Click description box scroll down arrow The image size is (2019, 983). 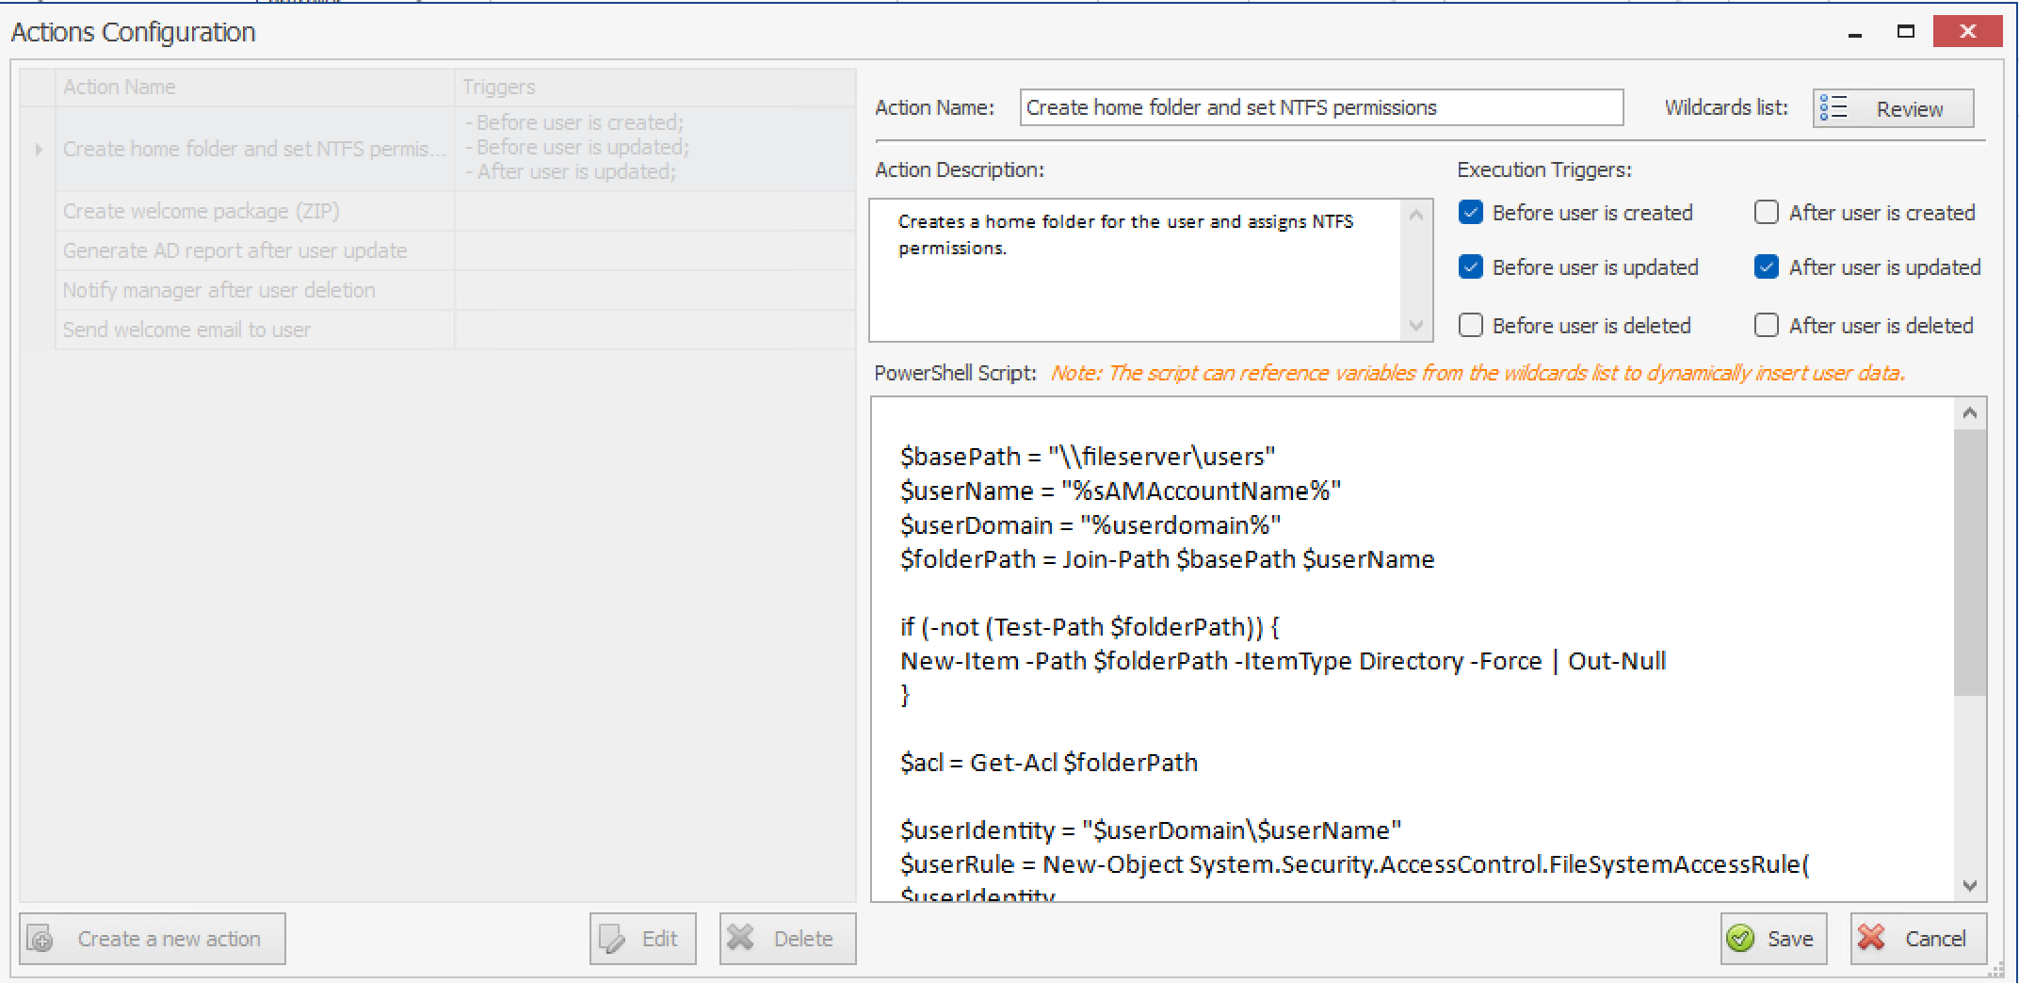[x=1415, y=326]
